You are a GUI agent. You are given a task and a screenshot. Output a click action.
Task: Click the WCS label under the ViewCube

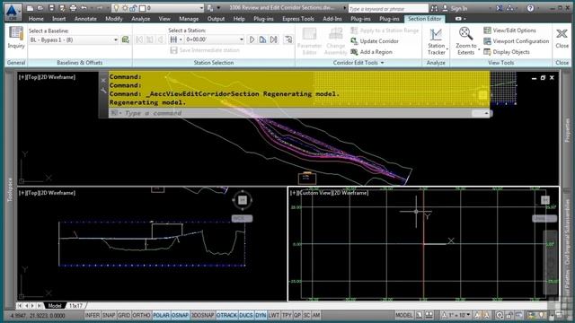click(x=242, y=219)
